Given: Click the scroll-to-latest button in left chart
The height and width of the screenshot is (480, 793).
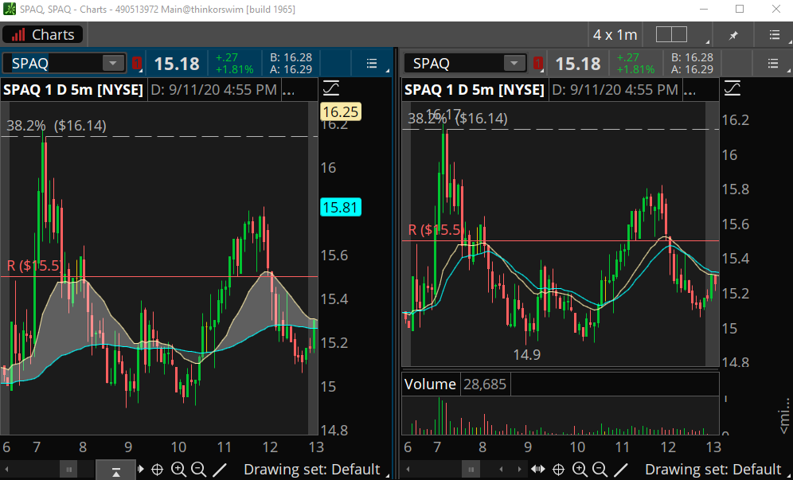Looking at the screenshot, I should tap(115, 470).
